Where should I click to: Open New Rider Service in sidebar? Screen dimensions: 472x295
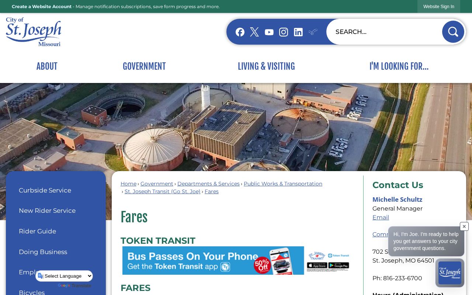point(47,211)
